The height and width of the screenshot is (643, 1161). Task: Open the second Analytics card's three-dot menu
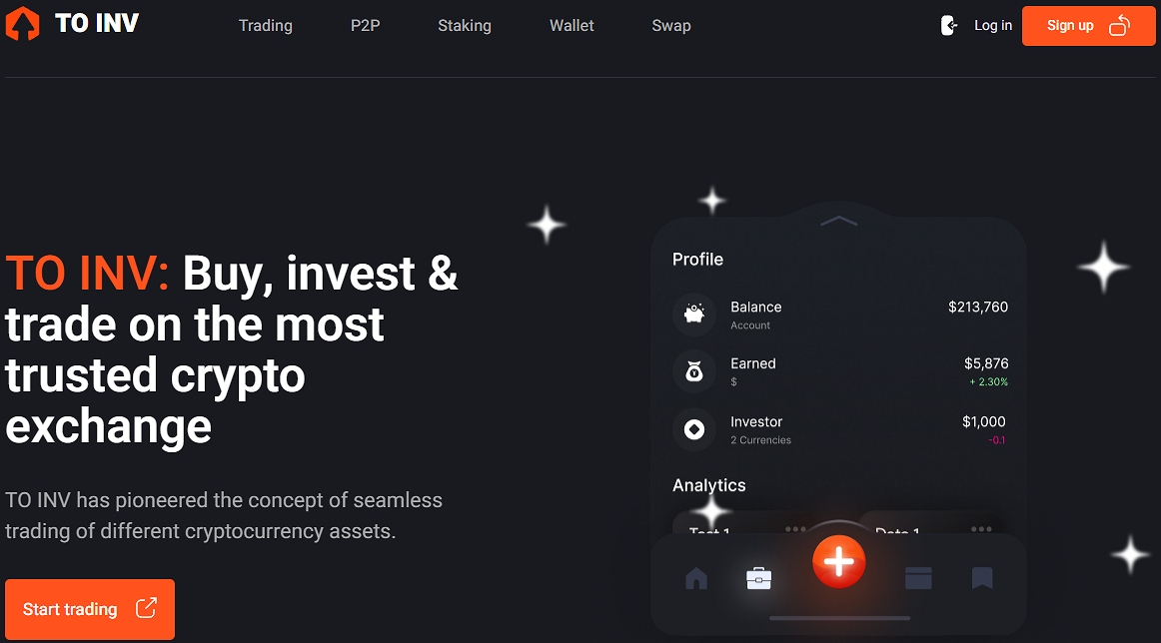981,529
